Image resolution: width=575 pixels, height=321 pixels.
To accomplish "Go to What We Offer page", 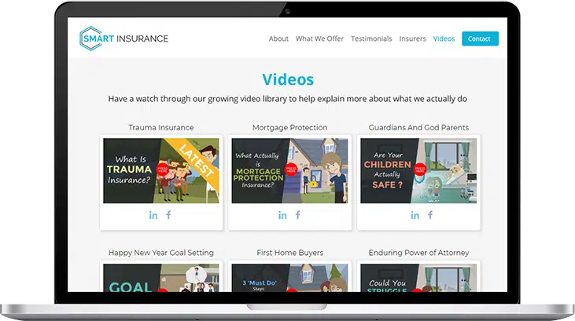I will [x=319, y=38].
